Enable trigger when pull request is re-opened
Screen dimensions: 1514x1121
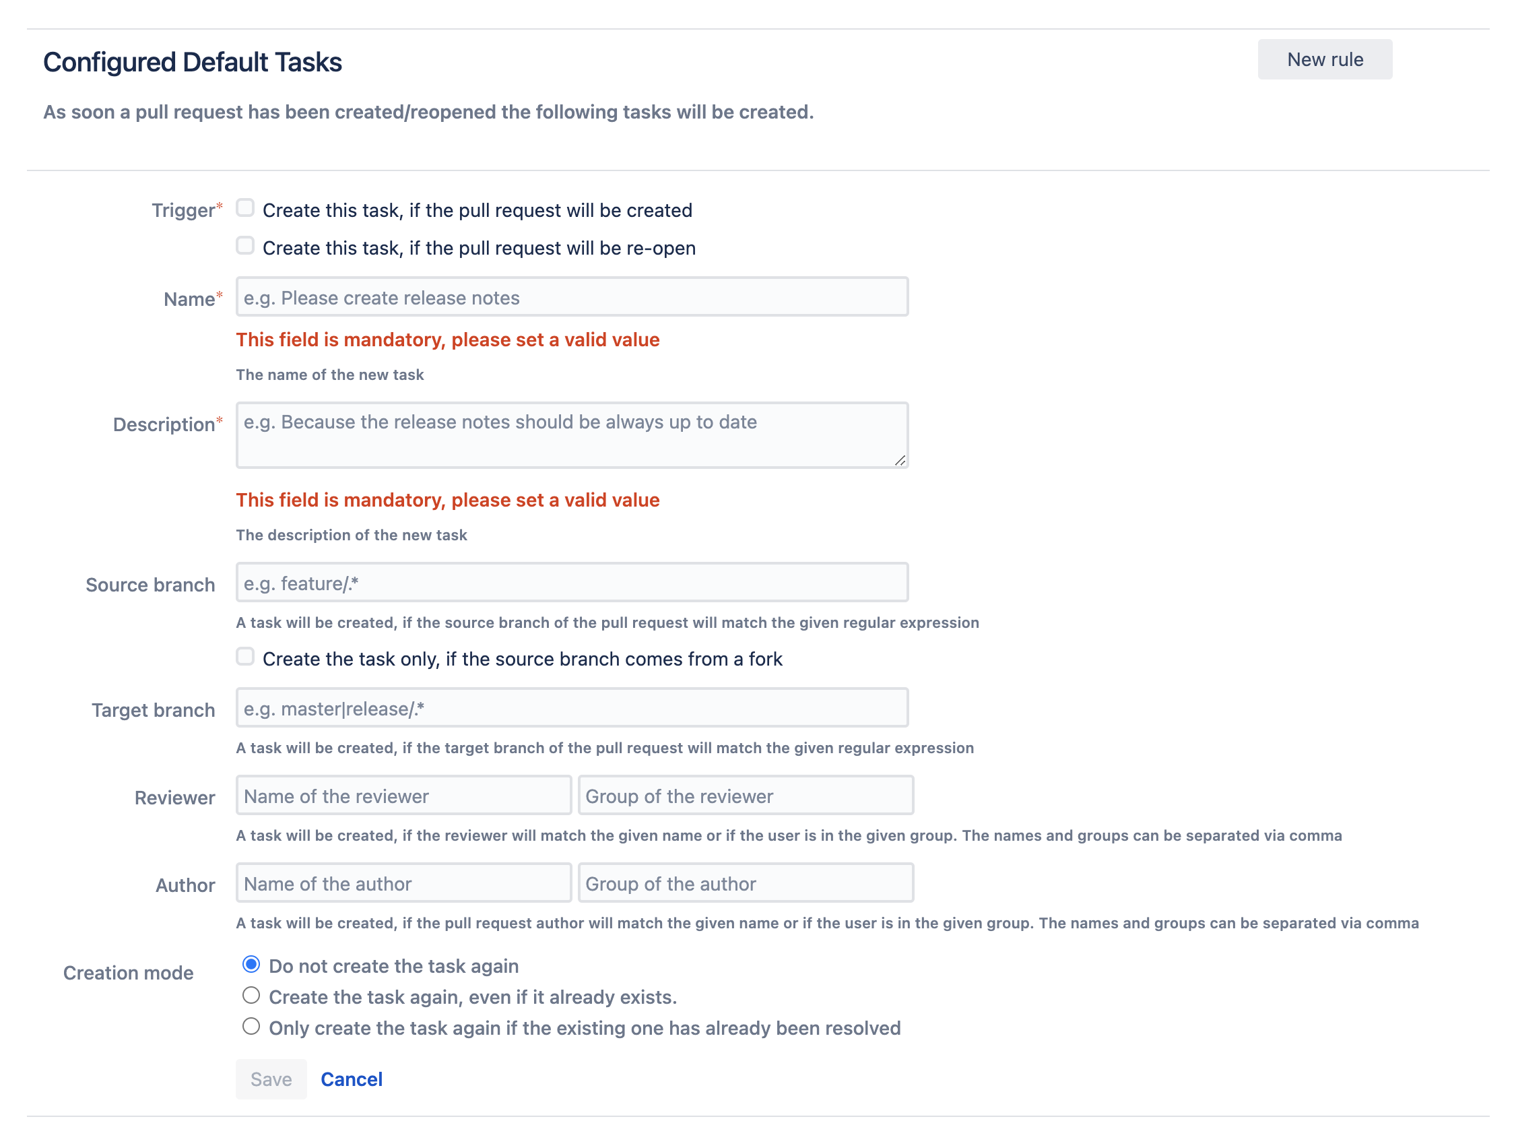click(245, 246)
